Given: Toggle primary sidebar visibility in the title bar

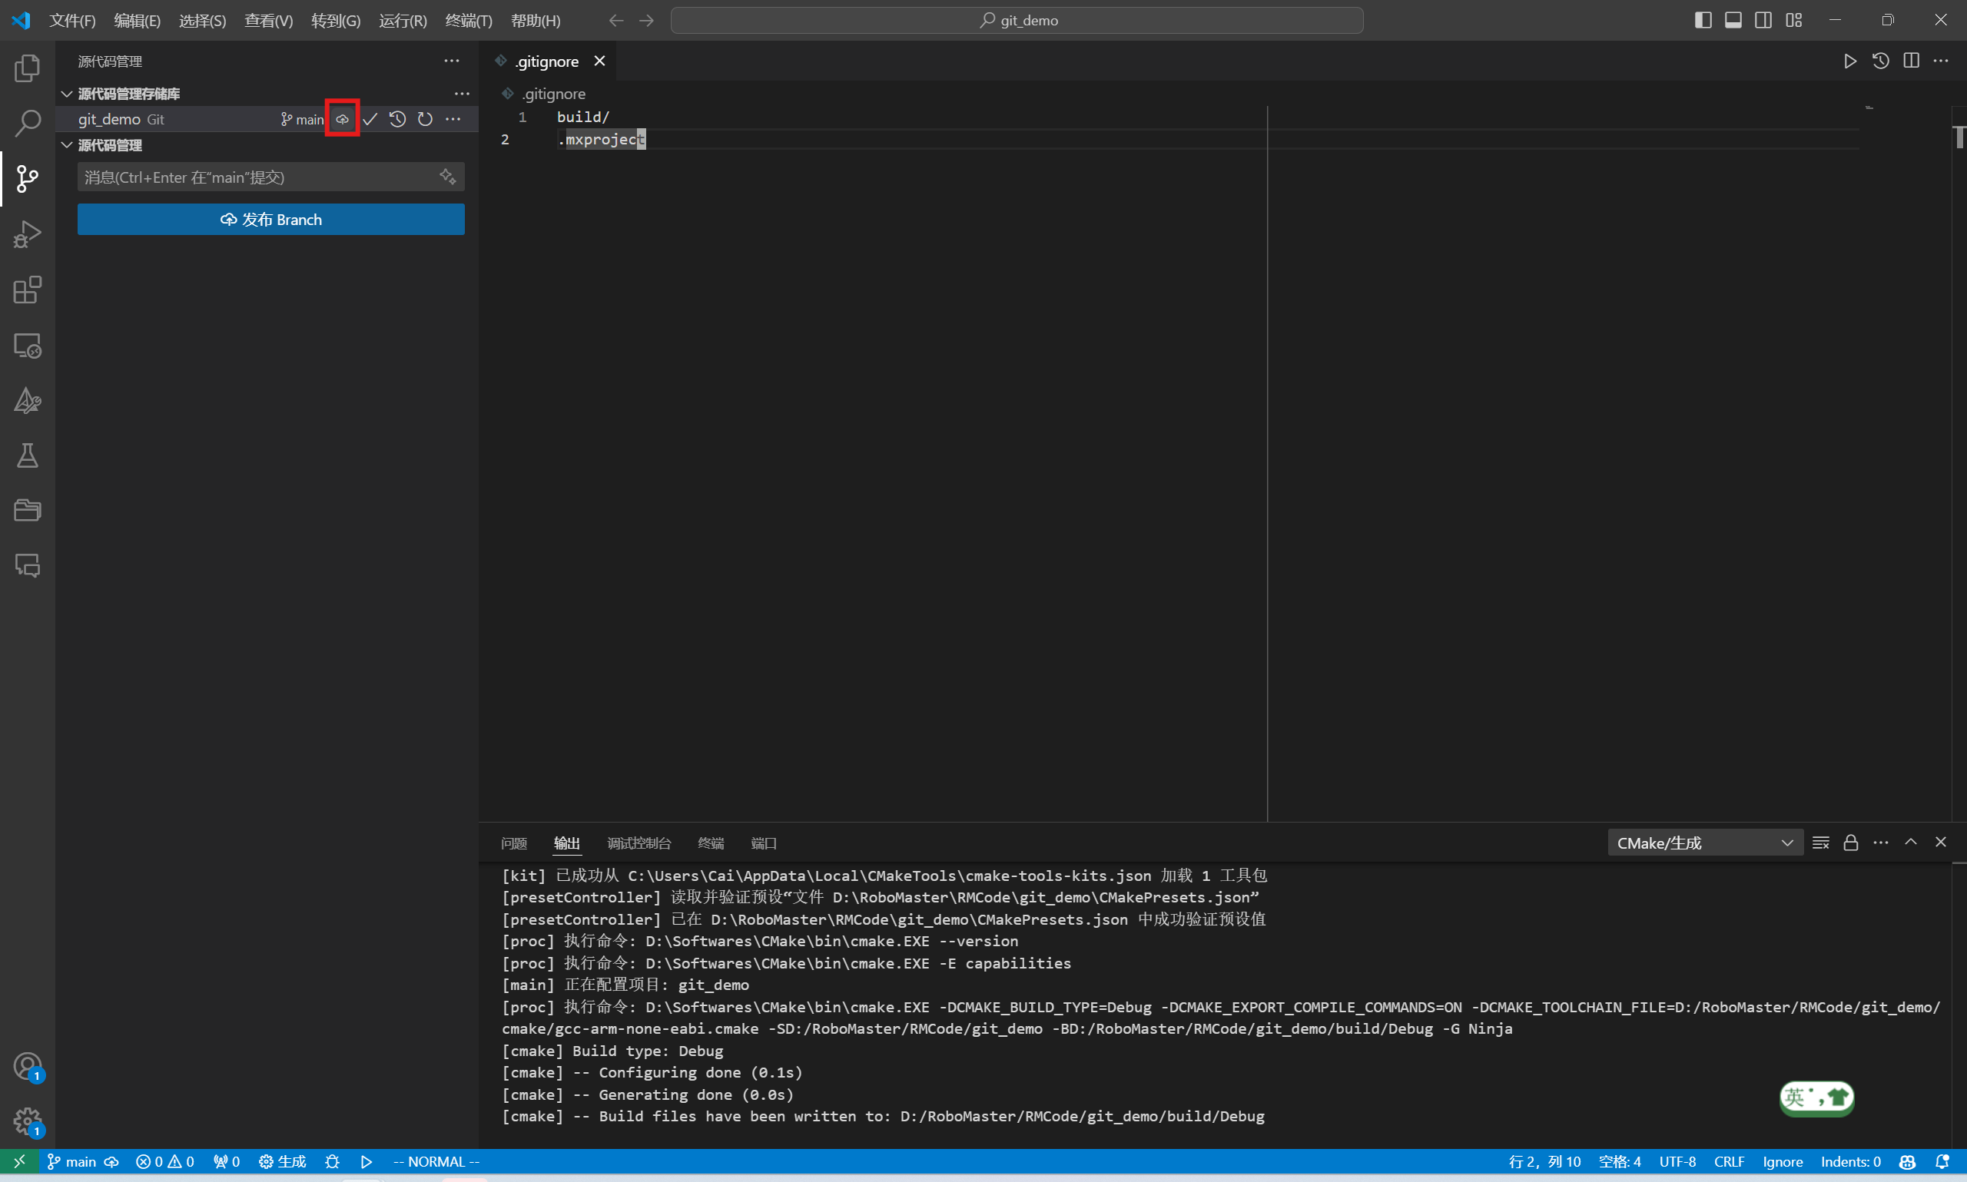Looking at the screenshot, I should 1703,20.
